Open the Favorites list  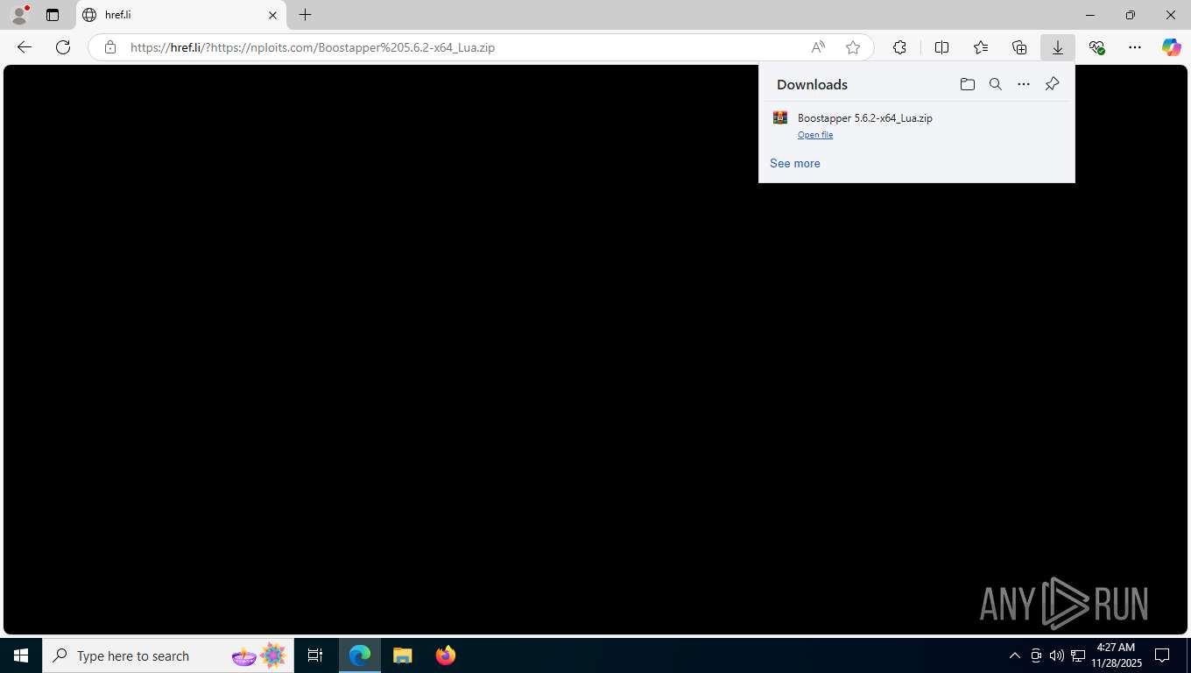980,47
